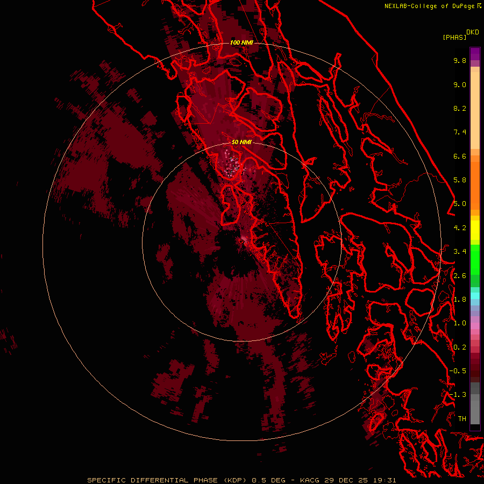Click the 0.2 value on the color scale
484x484 pixels.
(460, 347)
